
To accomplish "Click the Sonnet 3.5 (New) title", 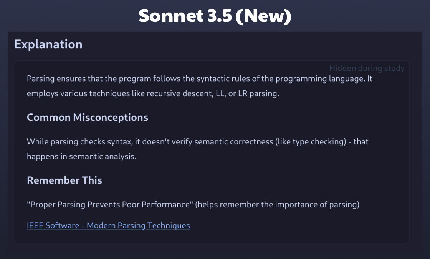I will pos(215,16).
